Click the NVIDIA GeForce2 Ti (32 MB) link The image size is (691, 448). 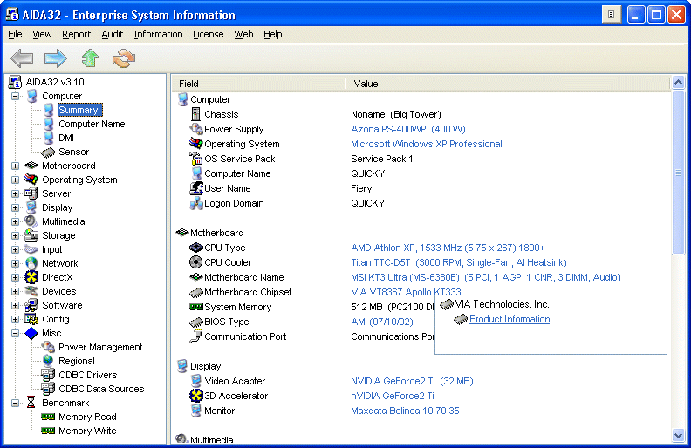pos(412,381)
